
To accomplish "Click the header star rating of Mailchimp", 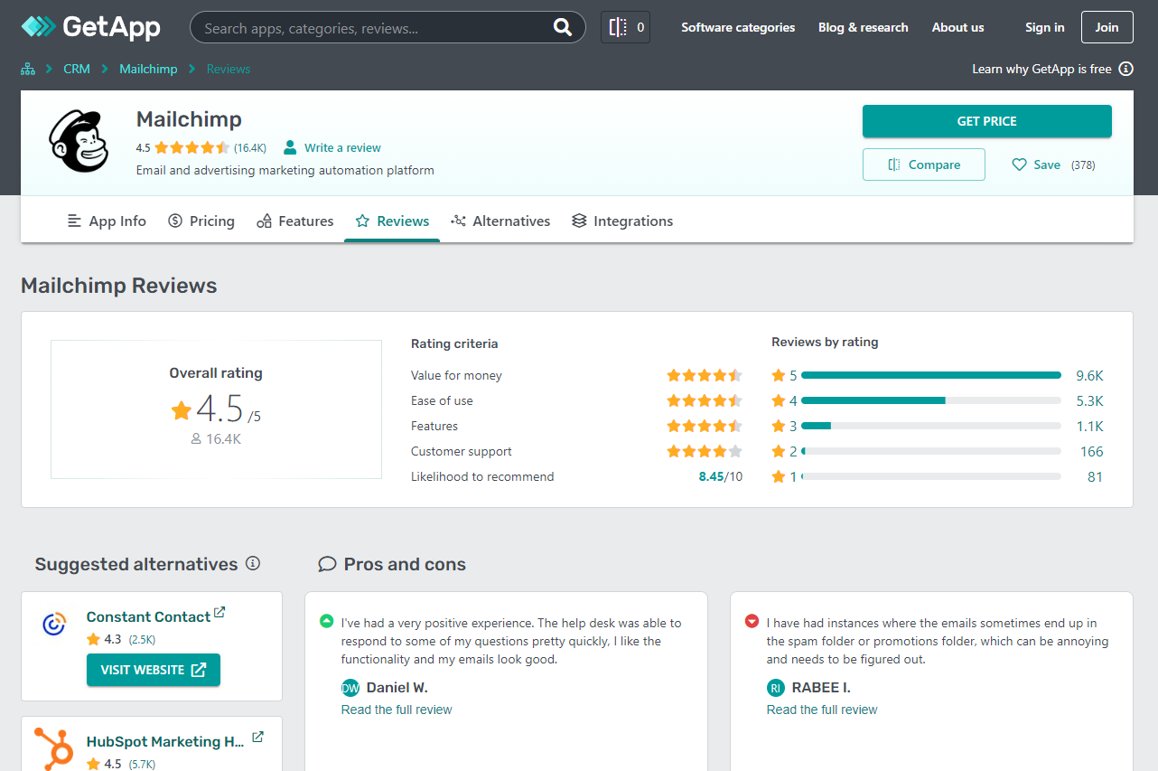I will tap(191, 147).
